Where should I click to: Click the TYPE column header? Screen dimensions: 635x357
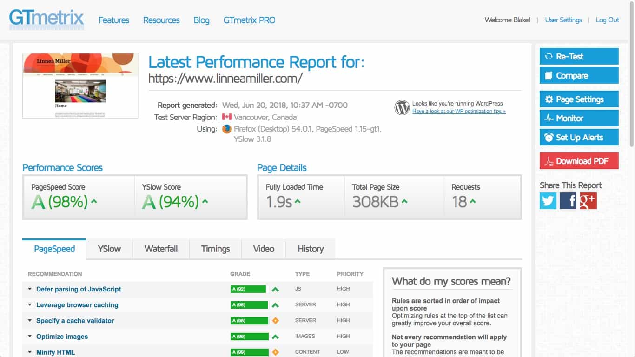[302, 274]
